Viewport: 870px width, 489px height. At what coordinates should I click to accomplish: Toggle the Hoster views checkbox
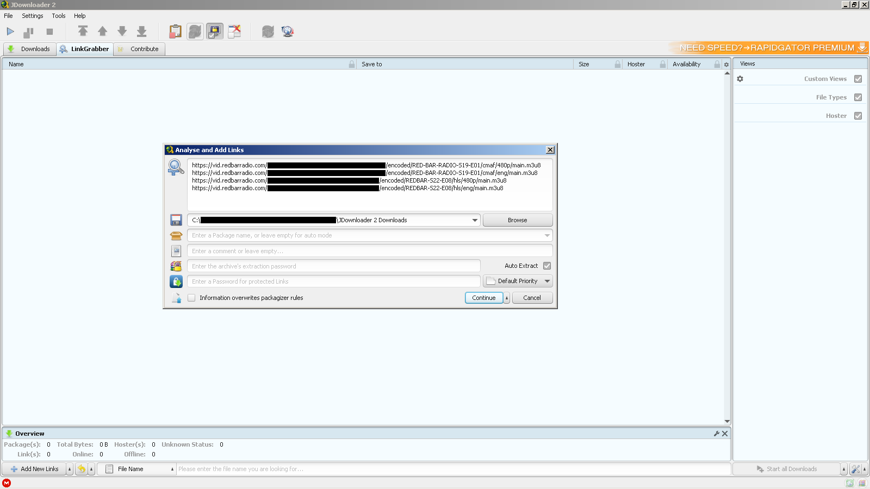(x=858, y=116)
